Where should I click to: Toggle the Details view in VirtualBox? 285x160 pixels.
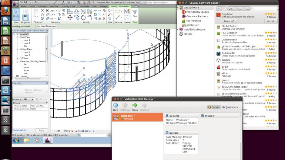pyautogui.click(x=214, y=107)
